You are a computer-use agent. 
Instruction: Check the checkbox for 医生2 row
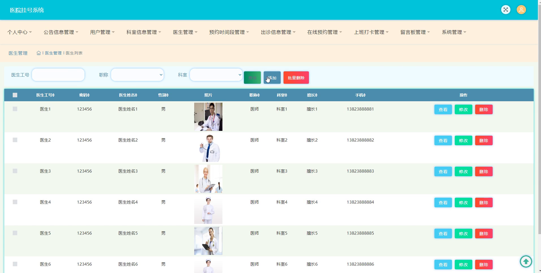tap(15, 140)
